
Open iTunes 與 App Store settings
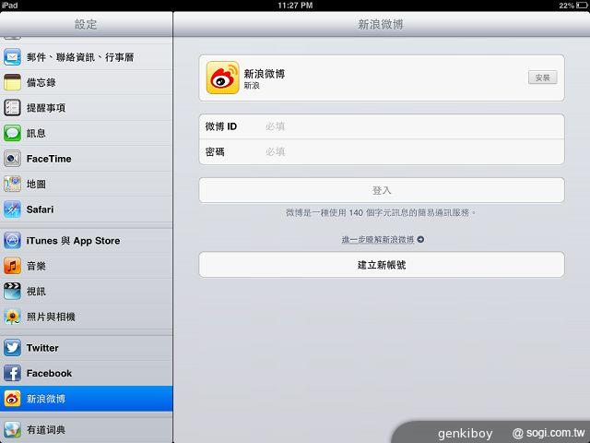pos(86,241)
